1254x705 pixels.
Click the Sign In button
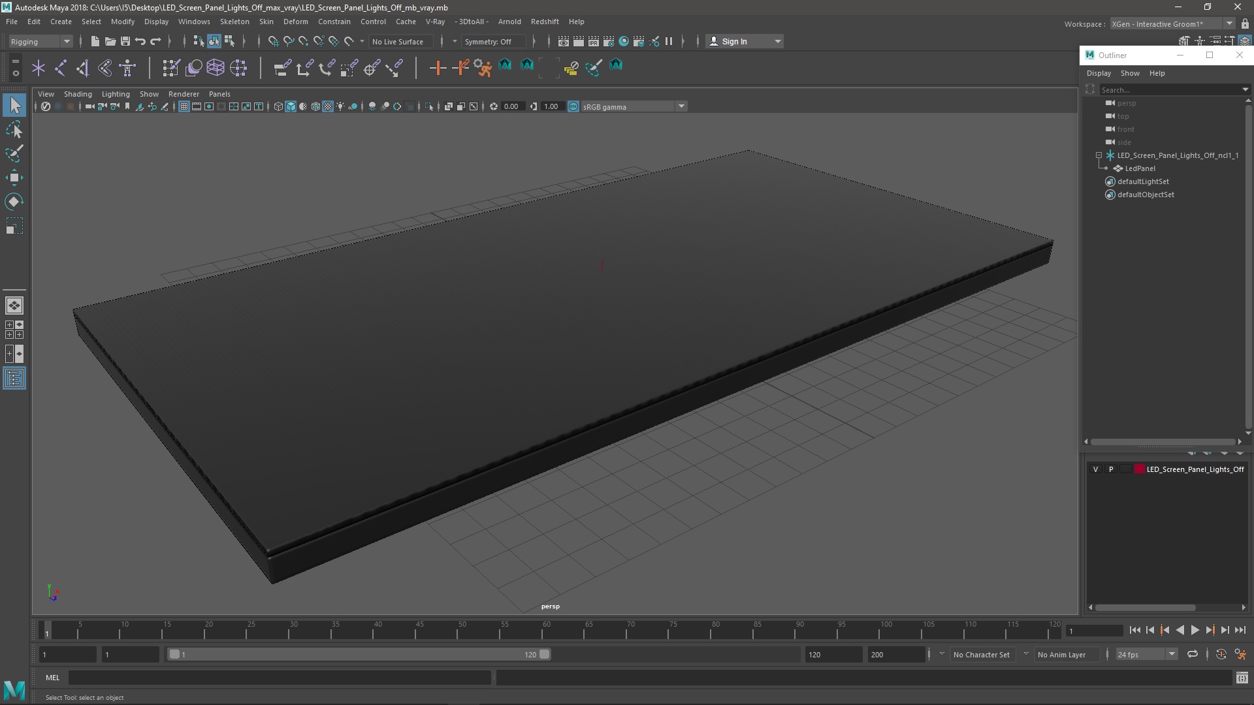[744, 41]
